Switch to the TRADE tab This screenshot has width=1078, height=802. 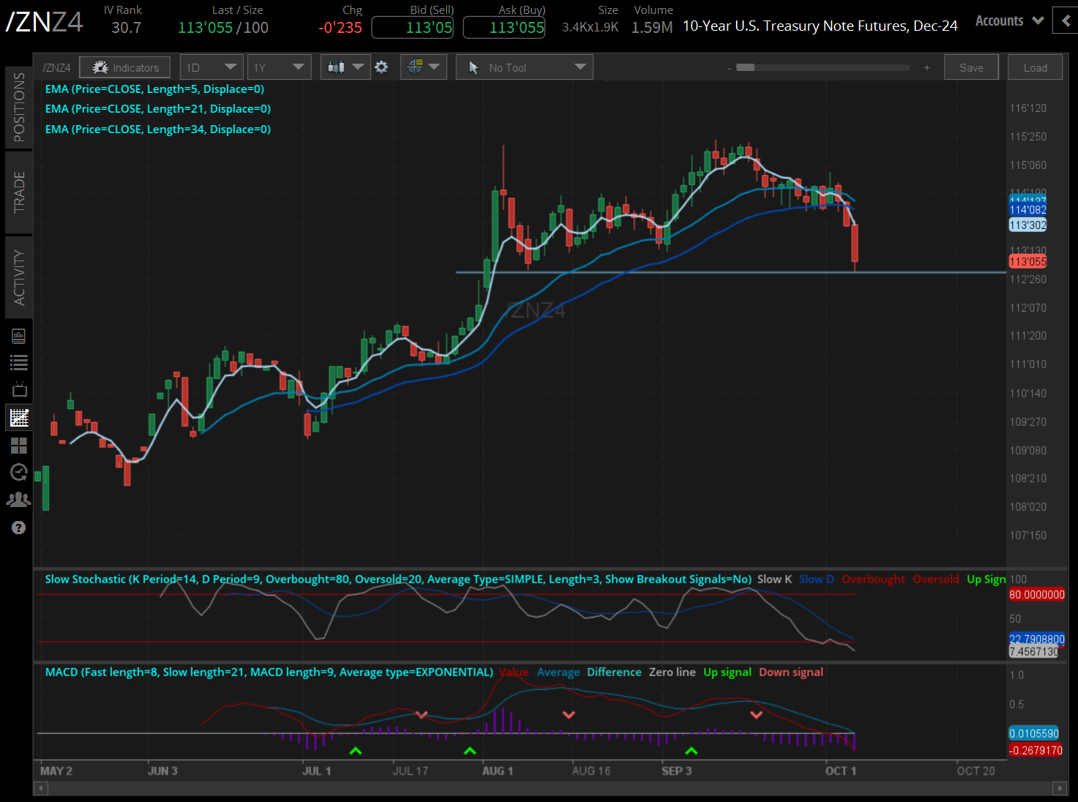point(19,192)
